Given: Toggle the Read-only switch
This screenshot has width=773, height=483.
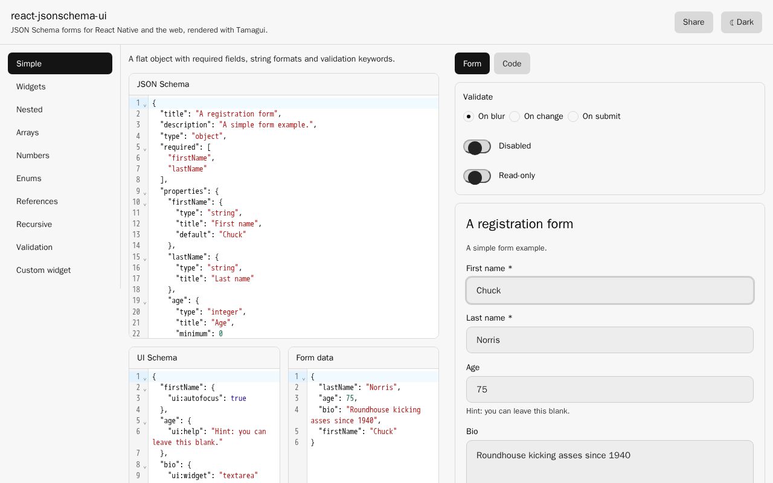Looking at the screenshot, I should (477, 176).
